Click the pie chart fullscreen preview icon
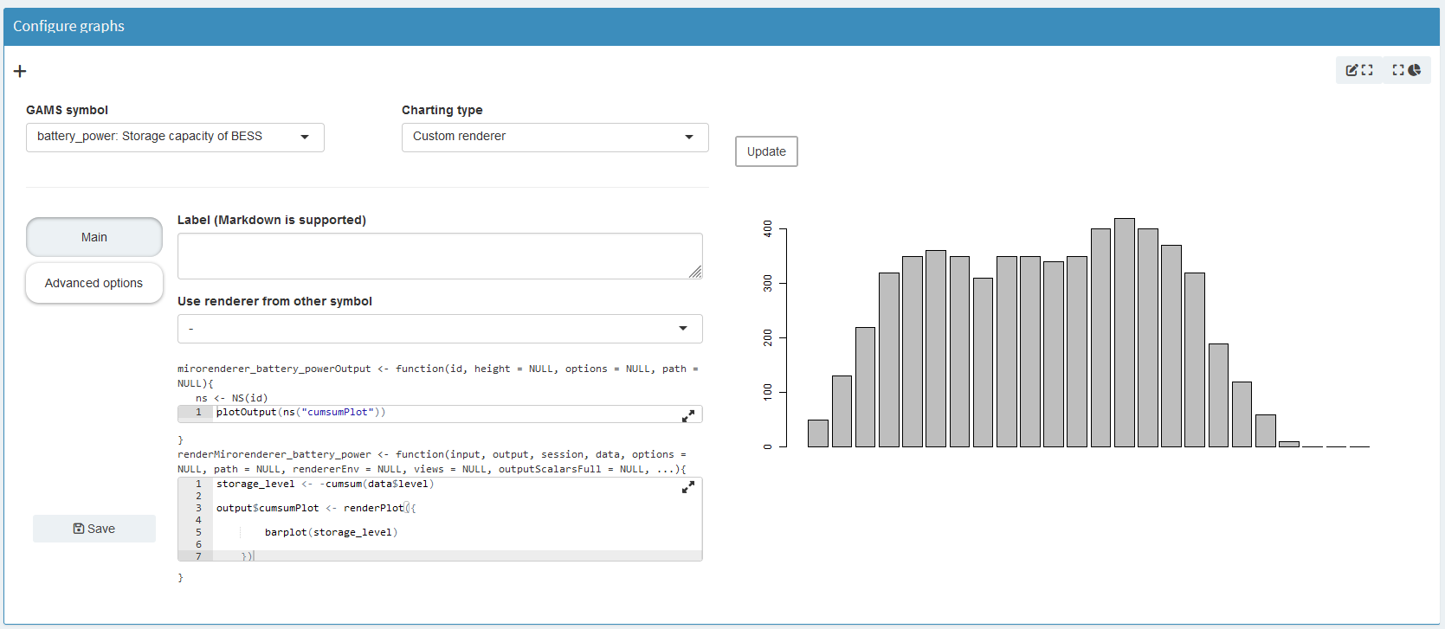This screenshot has width=1445, height=629. (x=1407, y=70)
